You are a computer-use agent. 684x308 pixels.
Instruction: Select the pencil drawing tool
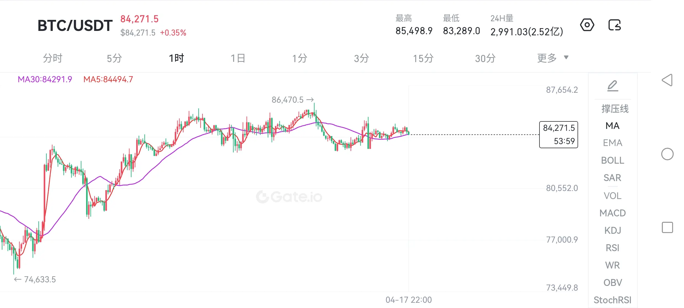coord(613,86)
